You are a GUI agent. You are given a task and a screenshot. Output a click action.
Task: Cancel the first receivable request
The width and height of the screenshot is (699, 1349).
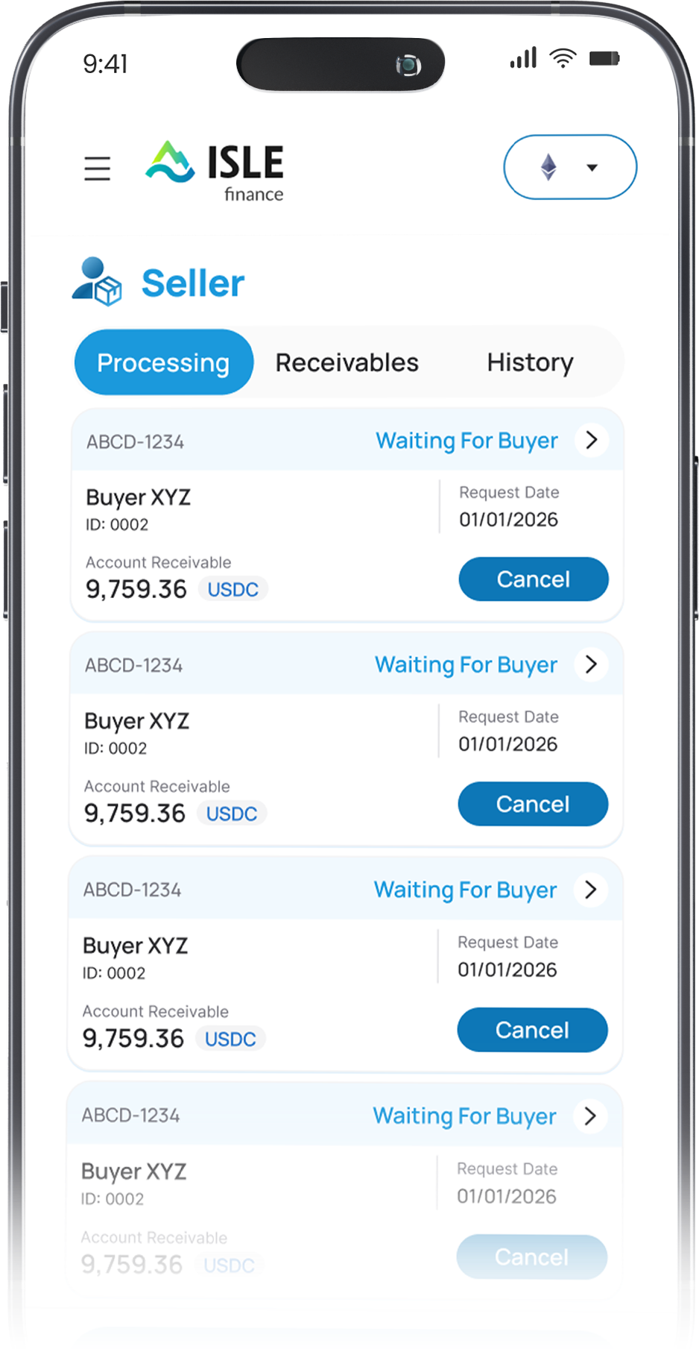coord(533,579)
